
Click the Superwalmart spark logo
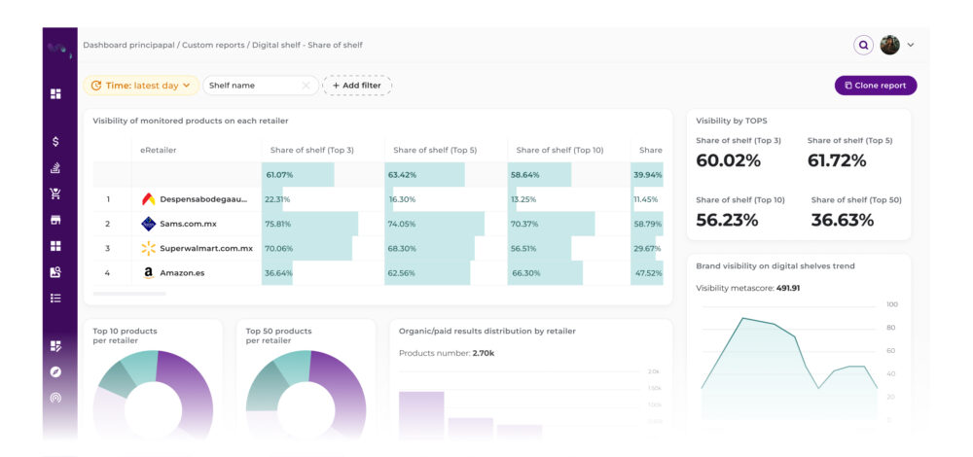(x=148, y=249)
